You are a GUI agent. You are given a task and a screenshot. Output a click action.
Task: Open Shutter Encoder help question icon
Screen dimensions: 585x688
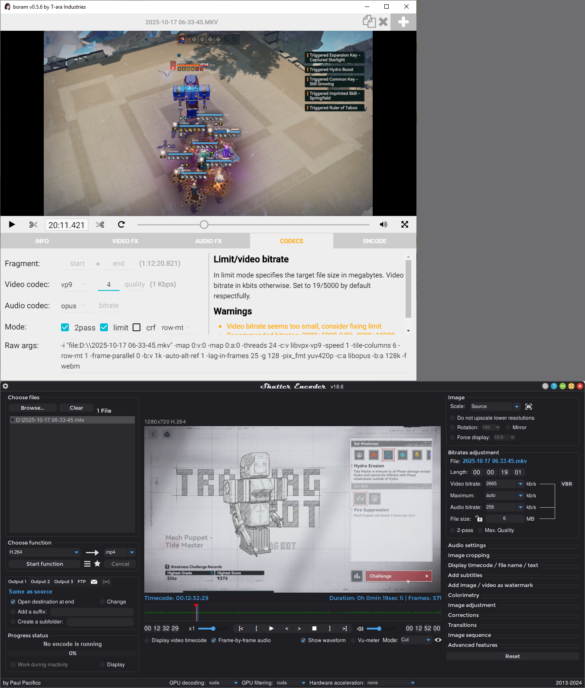point(554,386)
